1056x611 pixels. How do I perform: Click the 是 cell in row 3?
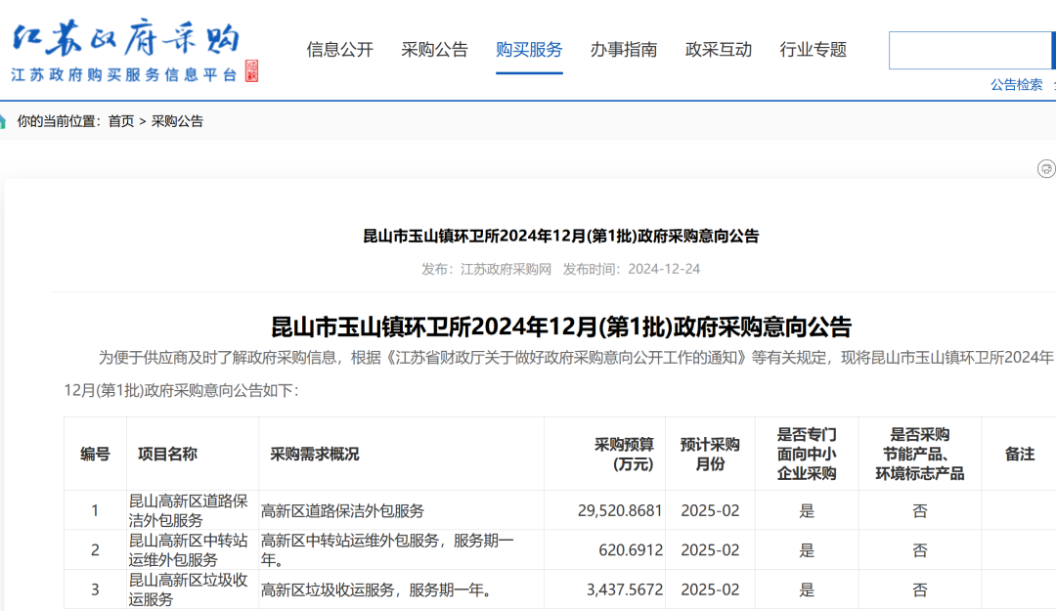[x=807, y=590]
